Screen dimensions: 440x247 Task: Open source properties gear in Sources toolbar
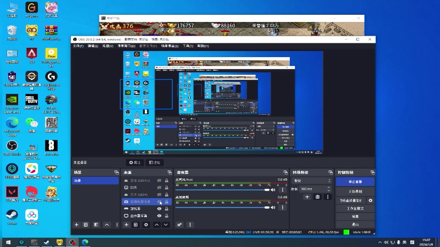point(146,224)
